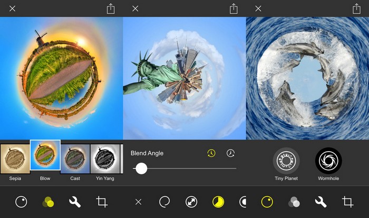Pick the Yin Yang filter thumbnail

105,158
